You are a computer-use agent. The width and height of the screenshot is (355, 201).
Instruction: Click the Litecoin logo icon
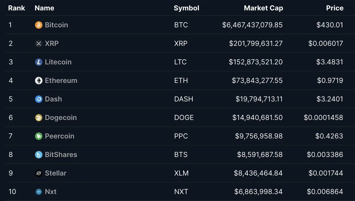[39, 62]
